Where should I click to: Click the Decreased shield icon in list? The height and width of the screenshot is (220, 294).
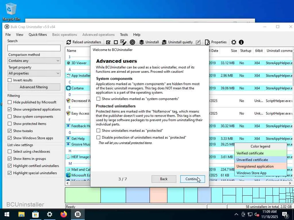coord(68,101)
